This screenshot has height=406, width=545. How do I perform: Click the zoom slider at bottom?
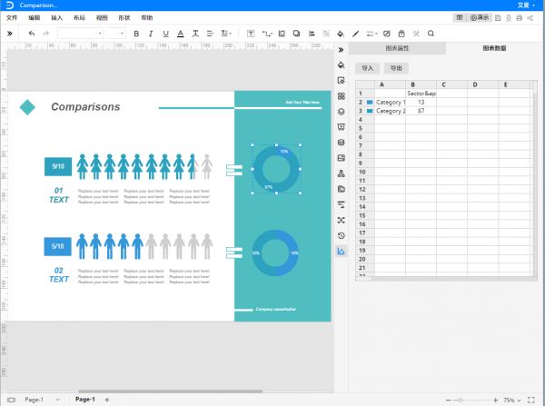(472, 400)
